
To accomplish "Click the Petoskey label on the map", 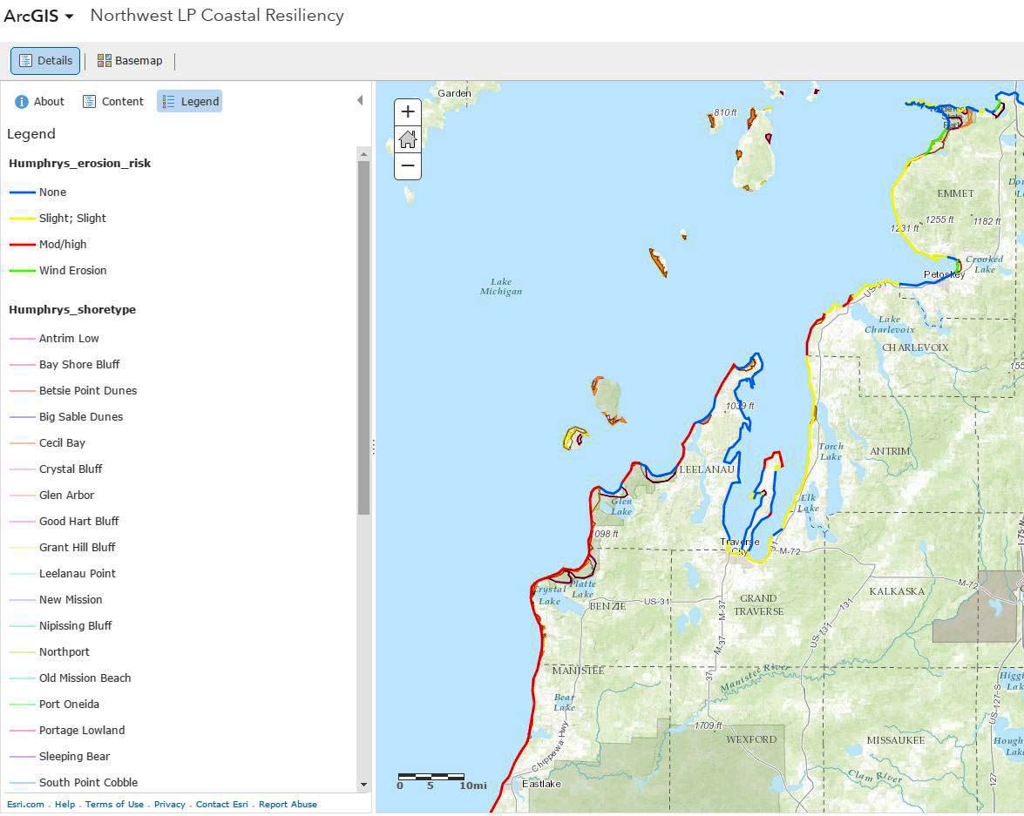I will pyautogui.click(x=945, y=274).
